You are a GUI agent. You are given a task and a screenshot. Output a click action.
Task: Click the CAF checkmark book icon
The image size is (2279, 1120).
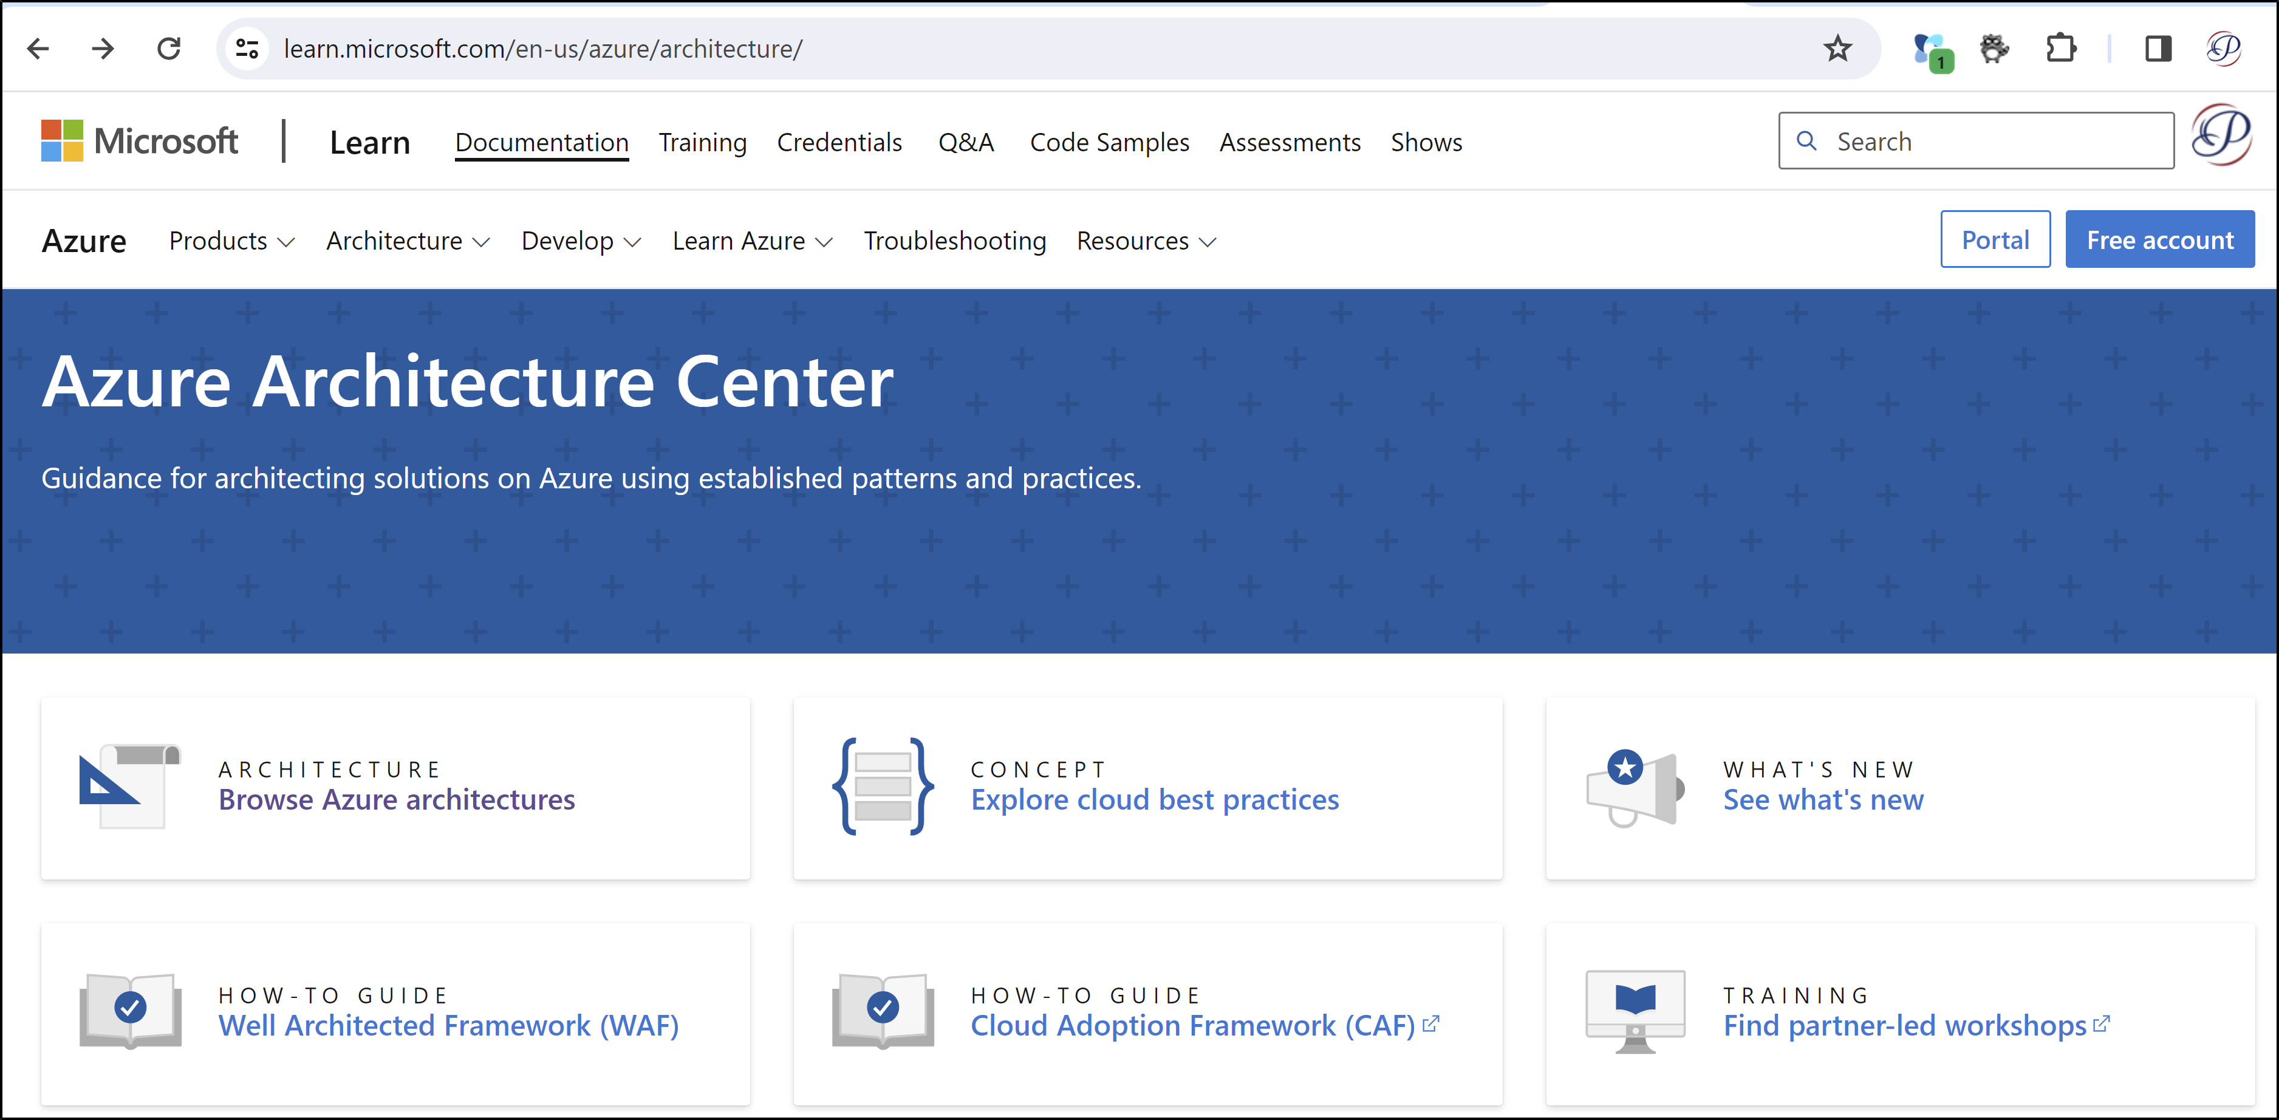[x=882, y=1011]
